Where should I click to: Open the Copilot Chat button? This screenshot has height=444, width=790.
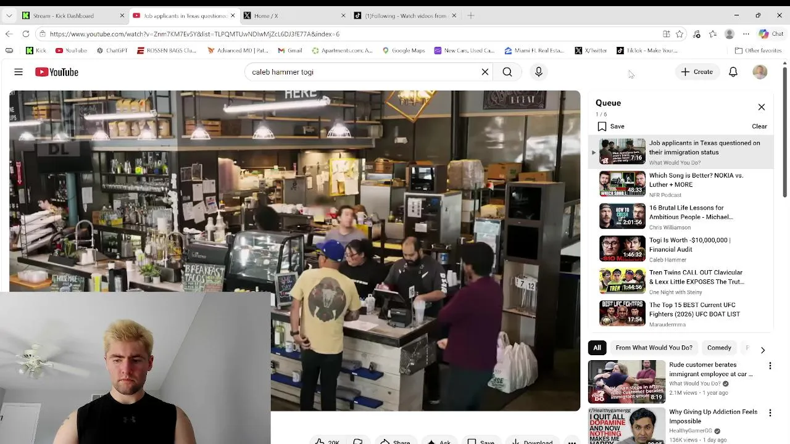pyautogui.click(x=771, y=34)
